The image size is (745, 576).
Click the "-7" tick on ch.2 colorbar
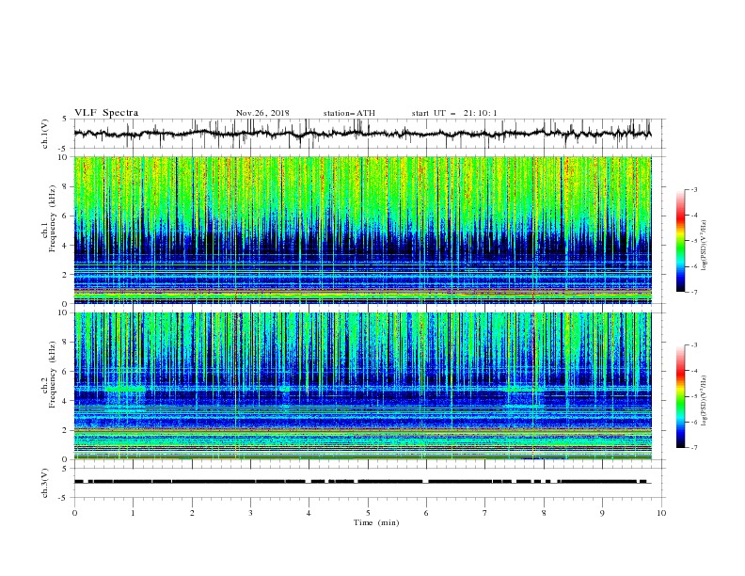(694, 448)
